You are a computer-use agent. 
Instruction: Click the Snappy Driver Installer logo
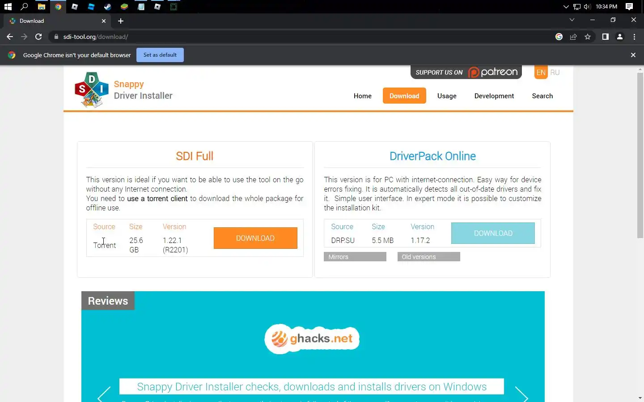pos(92,90)
